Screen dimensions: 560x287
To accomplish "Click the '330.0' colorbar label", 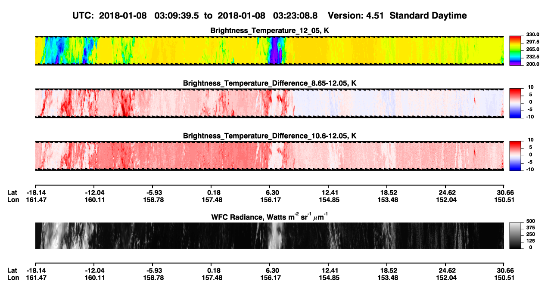I will [532, 34].
